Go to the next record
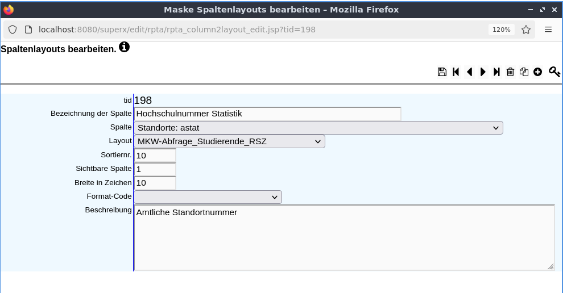The image size is (563, 293). click(x=483, y=72)
